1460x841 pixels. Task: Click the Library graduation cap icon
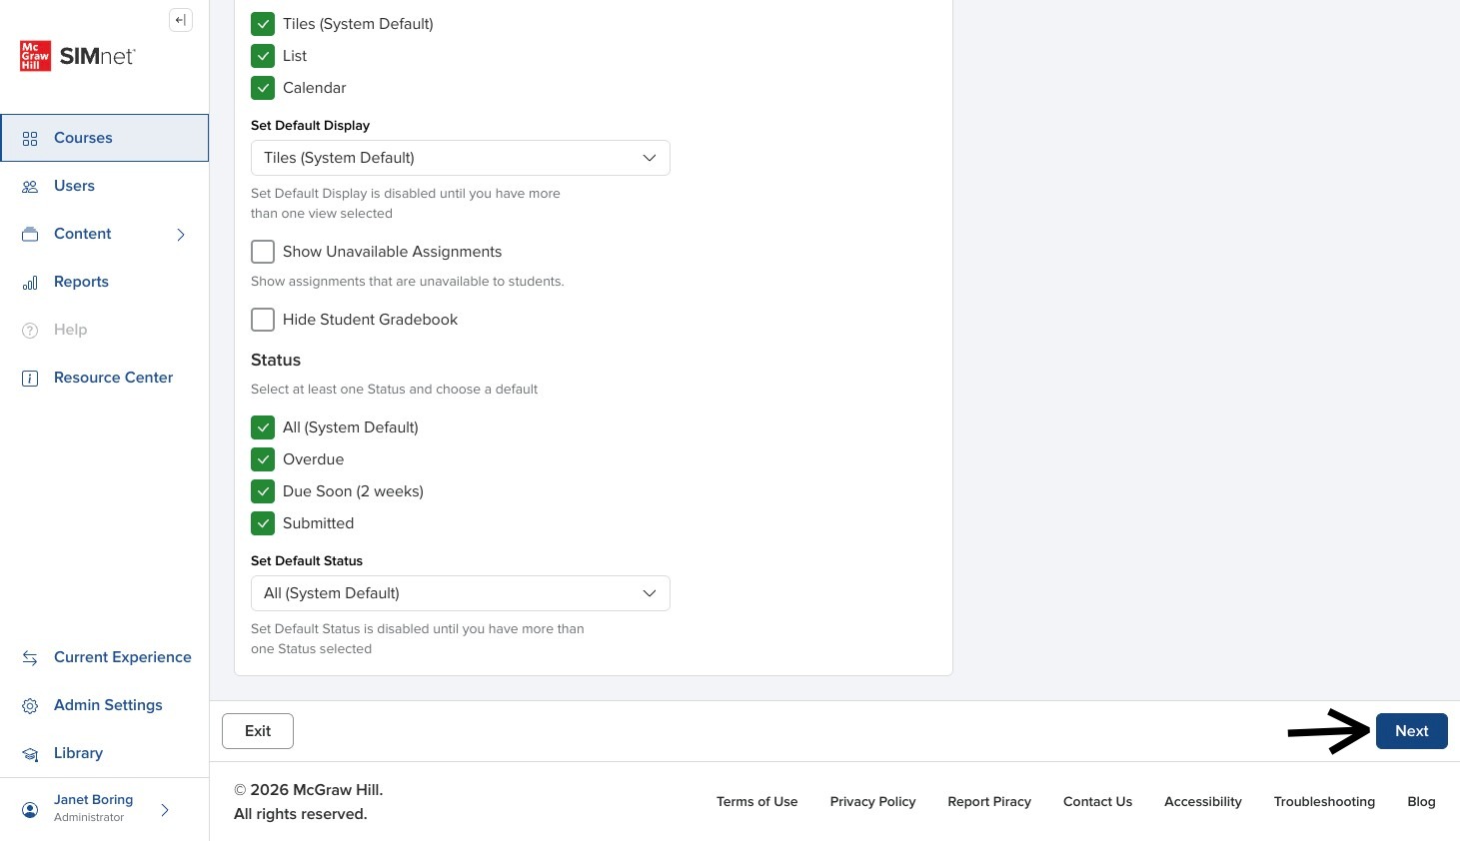tap(30, 754)
